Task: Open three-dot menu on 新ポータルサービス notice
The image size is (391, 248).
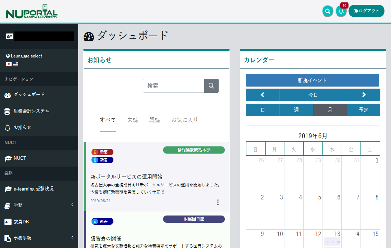Action: point(218,202)
